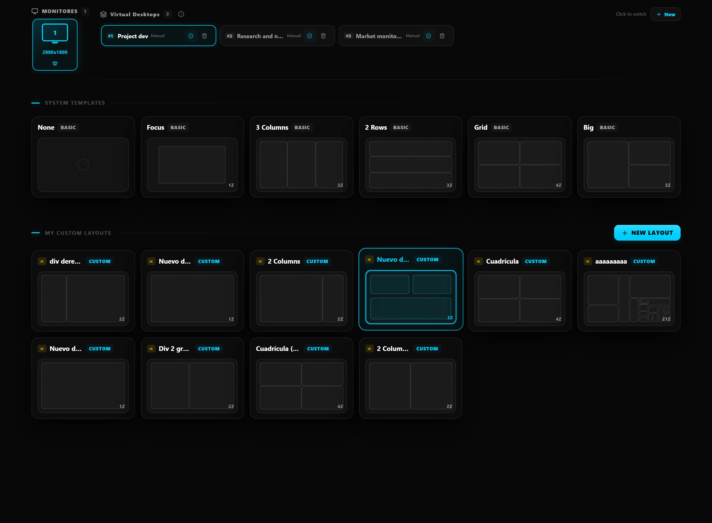The height and width of the screenshot is (523, 712).
Task: Switch to Research and n... virtual desktop
Action: [277, 36]
